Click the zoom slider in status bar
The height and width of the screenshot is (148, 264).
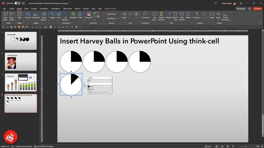pyautogui.click(x=245, y=146)
